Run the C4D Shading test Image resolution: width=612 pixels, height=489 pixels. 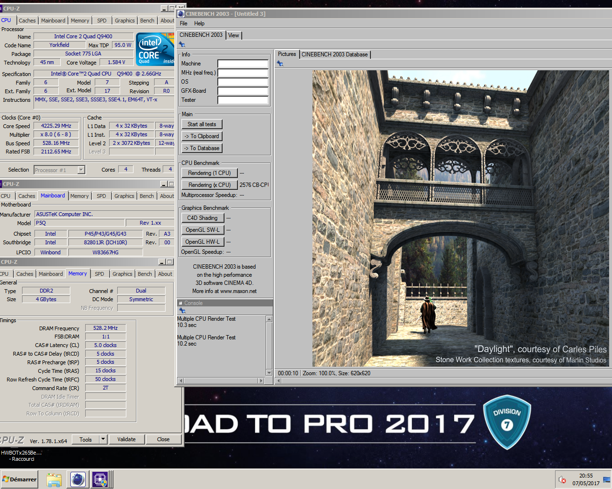coord(202,218)
